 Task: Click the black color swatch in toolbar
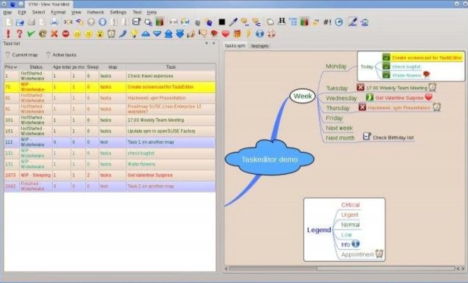(x=222, y=21)
